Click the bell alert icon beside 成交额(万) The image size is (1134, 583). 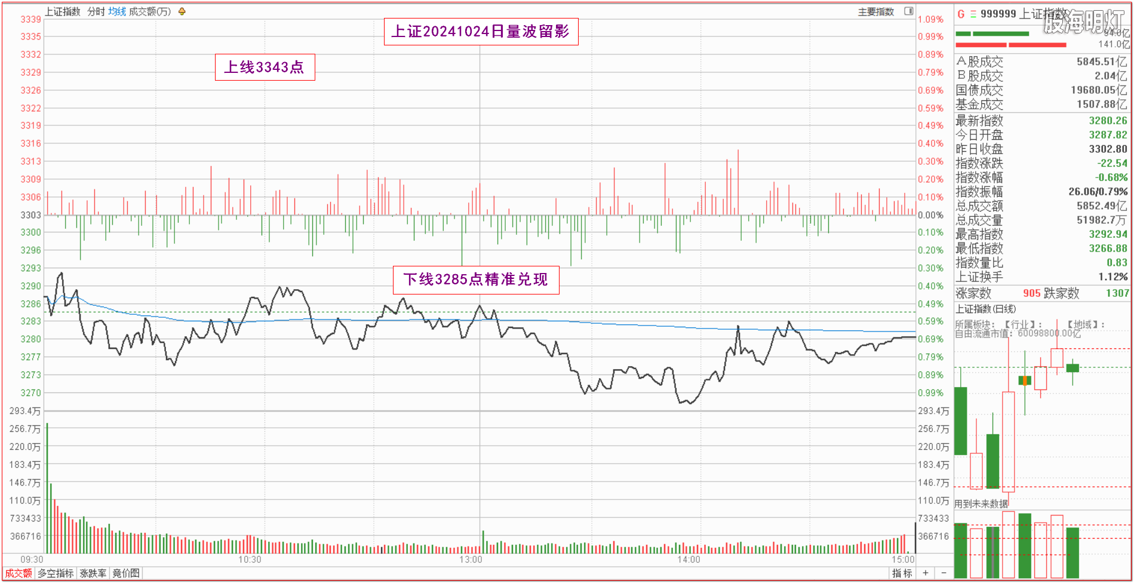[x=182, y=11]
